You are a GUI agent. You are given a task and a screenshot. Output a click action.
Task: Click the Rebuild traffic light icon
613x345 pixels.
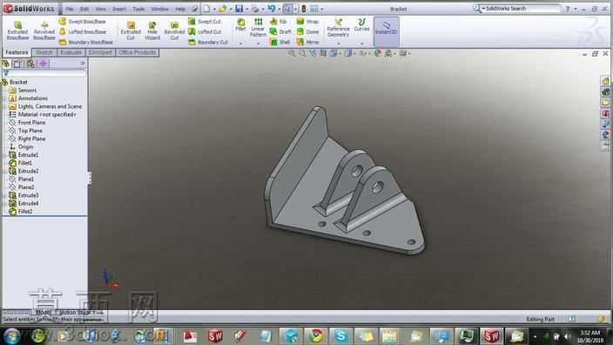303,9
